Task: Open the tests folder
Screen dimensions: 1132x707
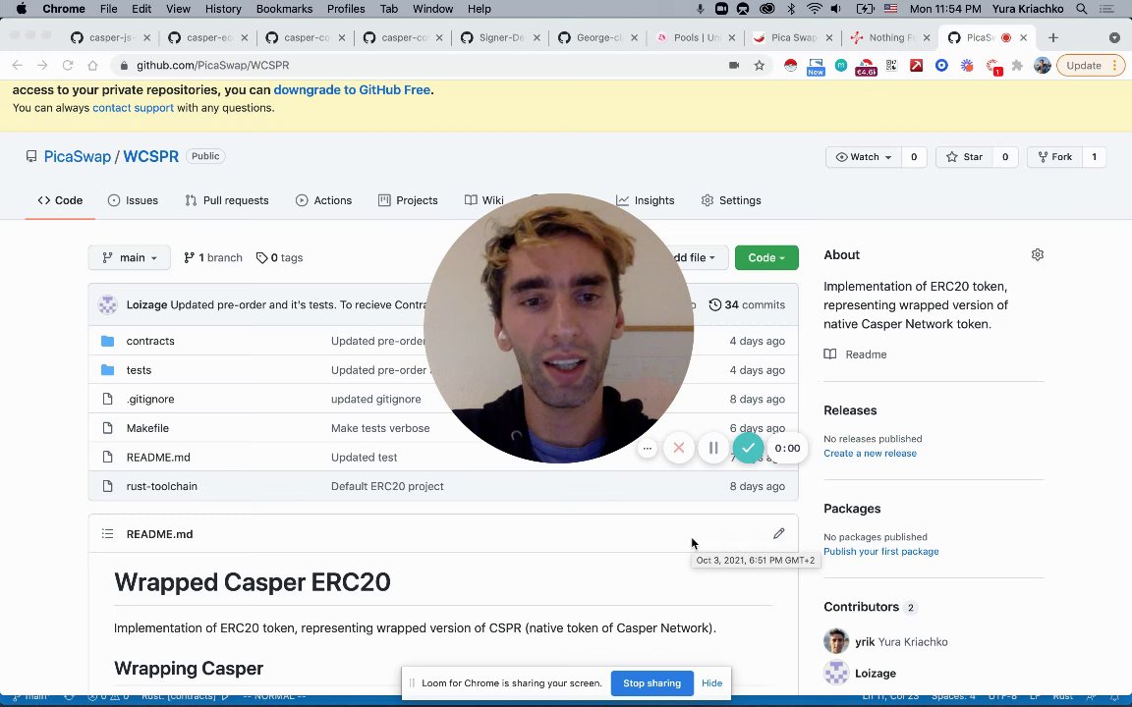Action: pos(139,370)
